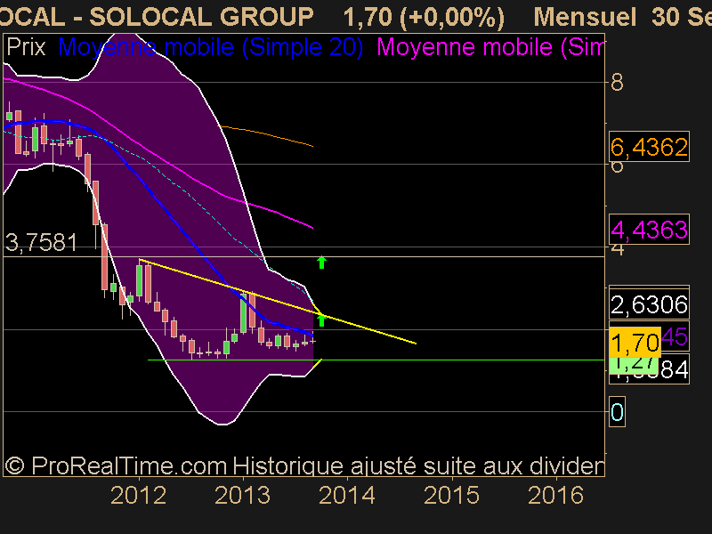Click the ProRealTime.com copyright text
The width and height of the screenshot is (712, 534).
116,465
